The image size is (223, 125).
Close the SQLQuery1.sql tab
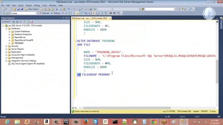point(110,18)
